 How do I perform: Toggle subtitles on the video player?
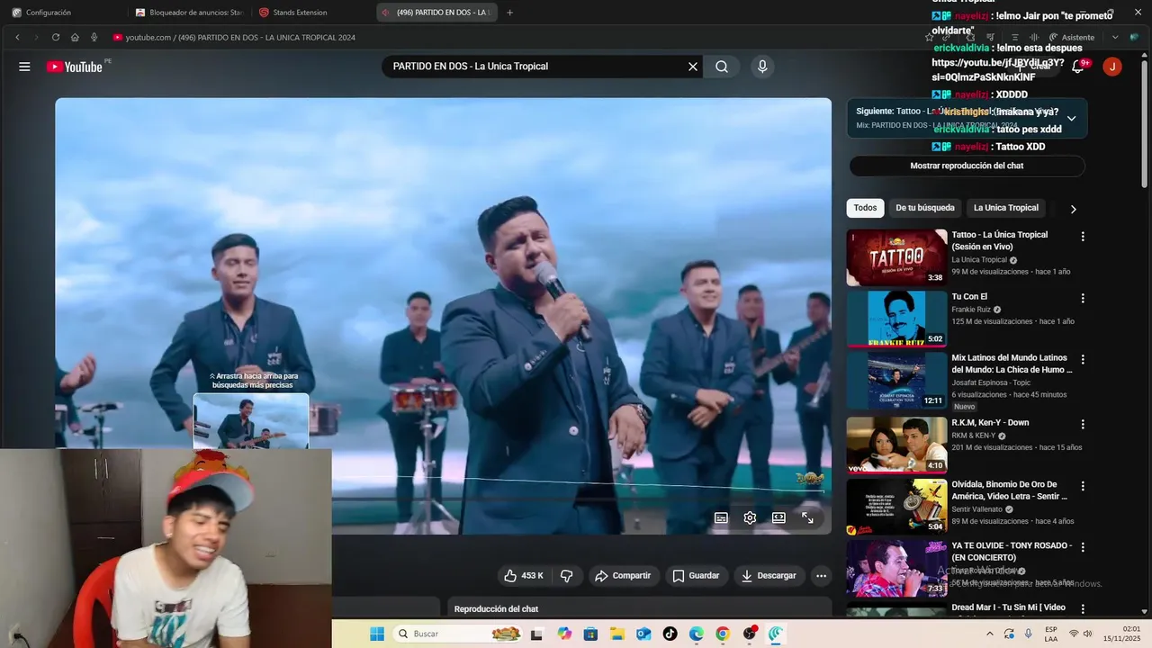coord(721,517)
